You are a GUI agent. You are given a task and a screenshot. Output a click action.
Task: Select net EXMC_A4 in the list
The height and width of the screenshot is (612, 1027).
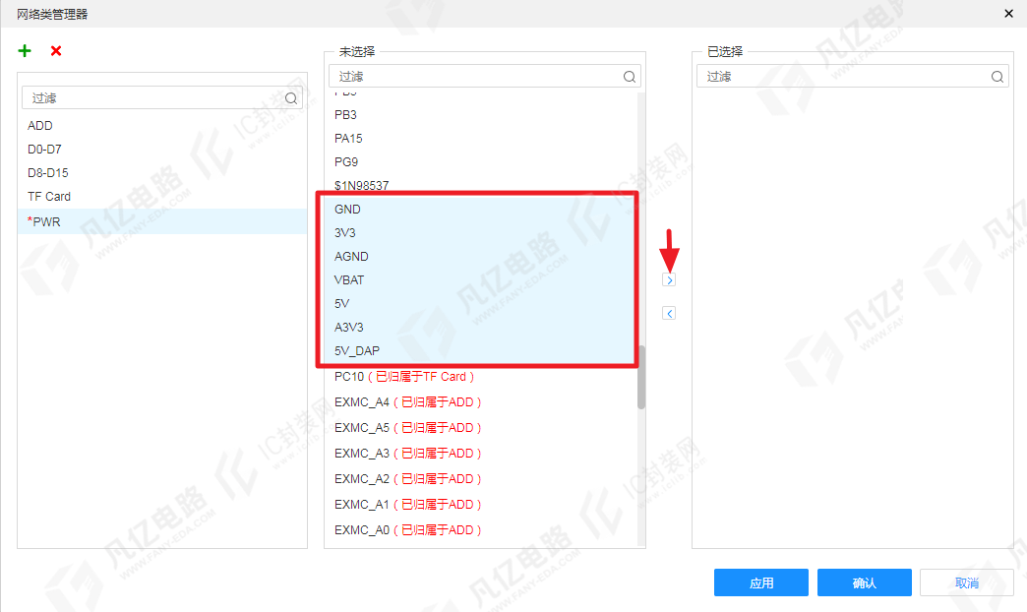click(481, 402)
